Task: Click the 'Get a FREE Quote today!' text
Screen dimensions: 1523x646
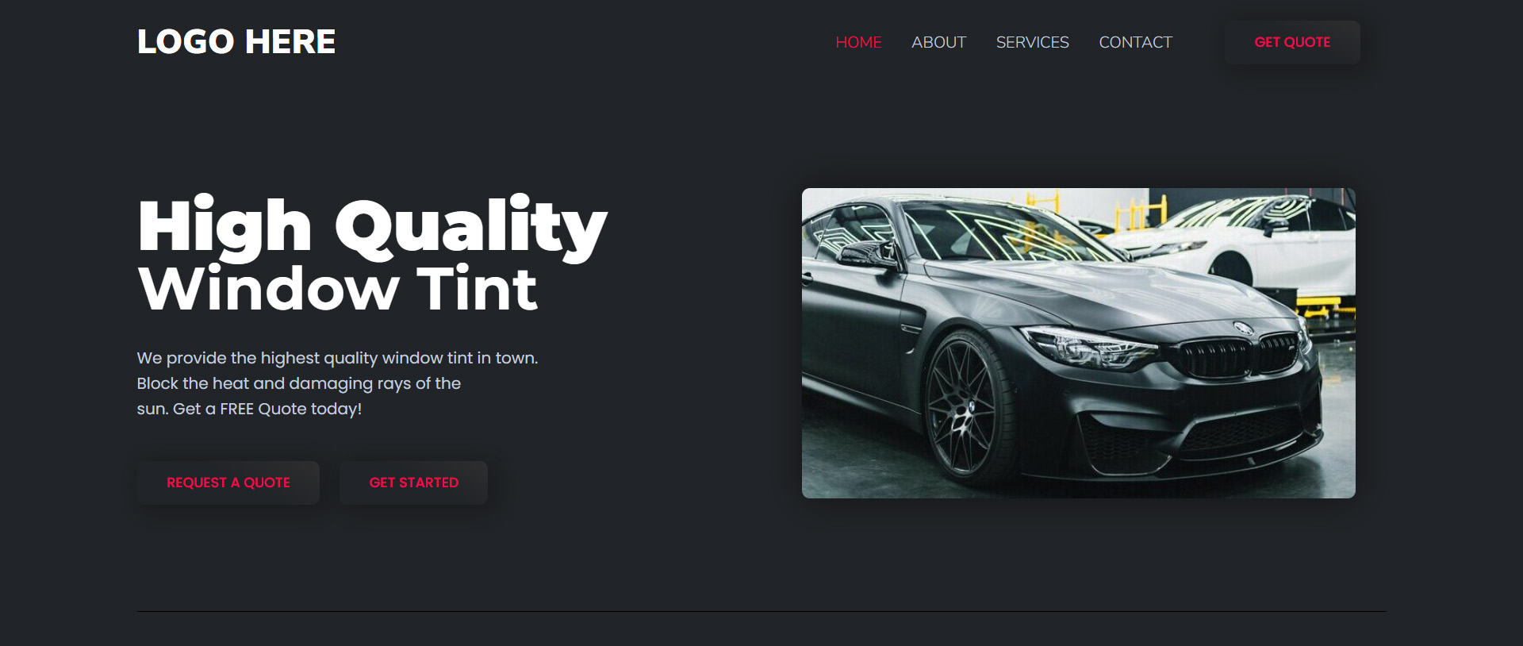Action: coord(267,409)
